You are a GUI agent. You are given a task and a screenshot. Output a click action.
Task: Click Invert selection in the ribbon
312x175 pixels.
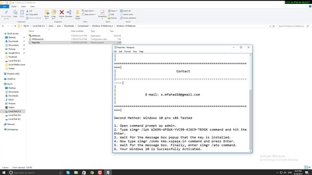(128, 18)
